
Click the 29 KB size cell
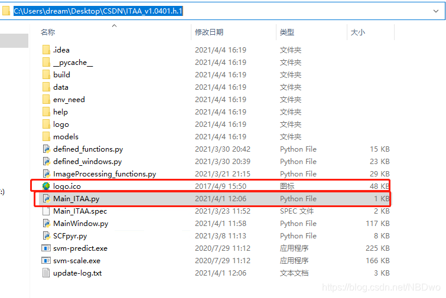click(380, 174)
